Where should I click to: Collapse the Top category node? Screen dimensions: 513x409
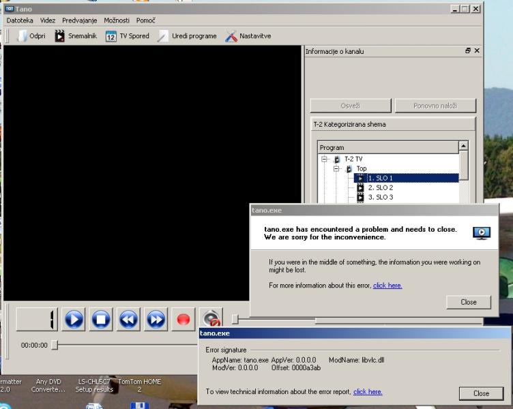point(336,168)
